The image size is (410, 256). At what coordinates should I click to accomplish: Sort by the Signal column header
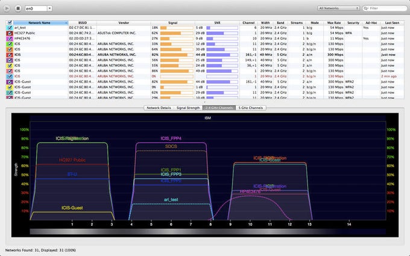pyautogui.click(x=173, y=23)
